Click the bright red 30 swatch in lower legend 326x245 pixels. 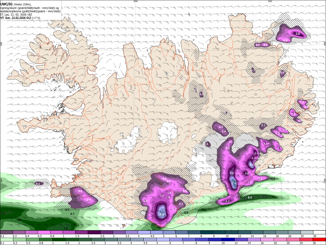coord(319,239)
